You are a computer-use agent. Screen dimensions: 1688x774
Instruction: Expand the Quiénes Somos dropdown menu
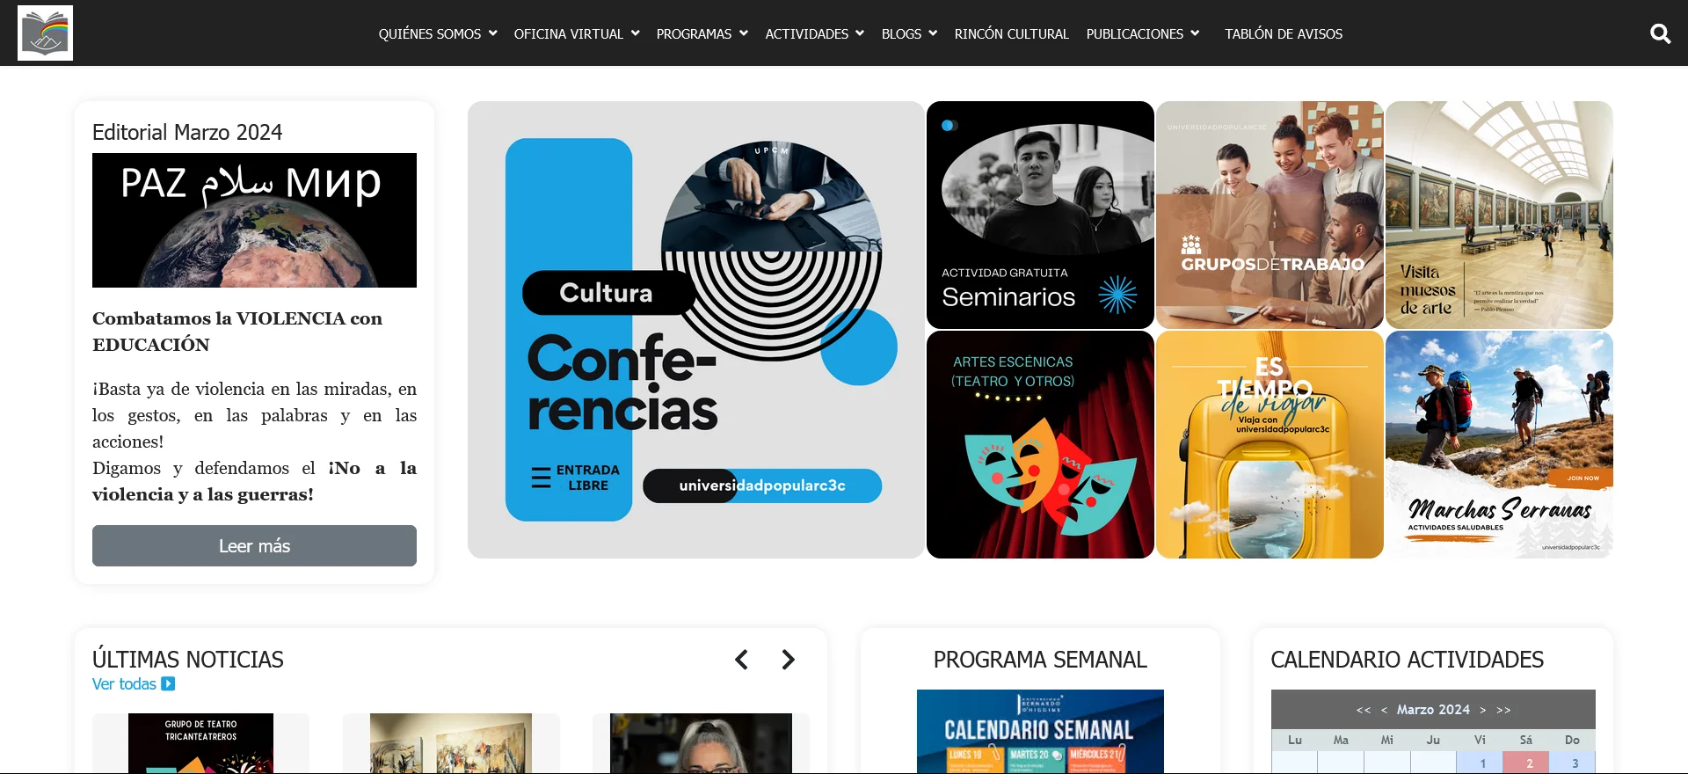click(438, 33)
